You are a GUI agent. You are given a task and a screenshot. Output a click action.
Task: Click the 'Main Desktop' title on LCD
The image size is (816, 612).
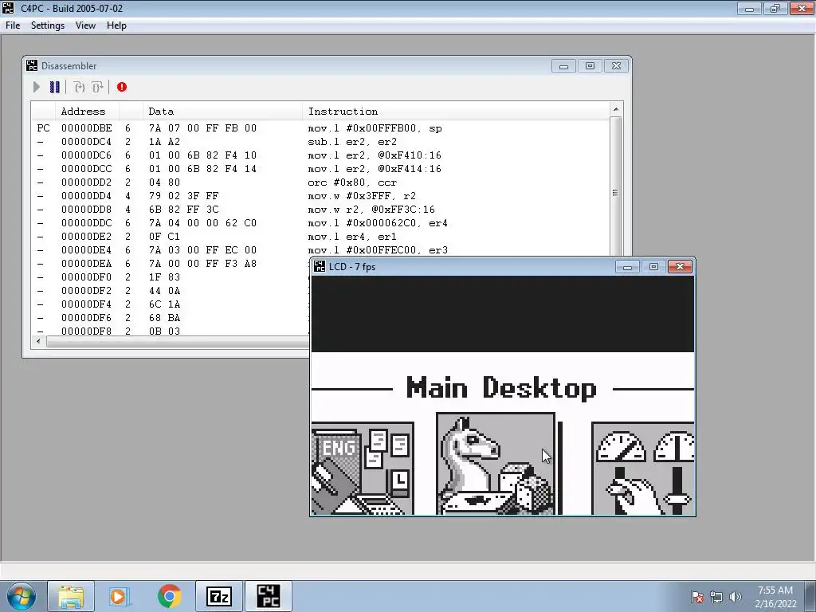[x=501, y=388]
